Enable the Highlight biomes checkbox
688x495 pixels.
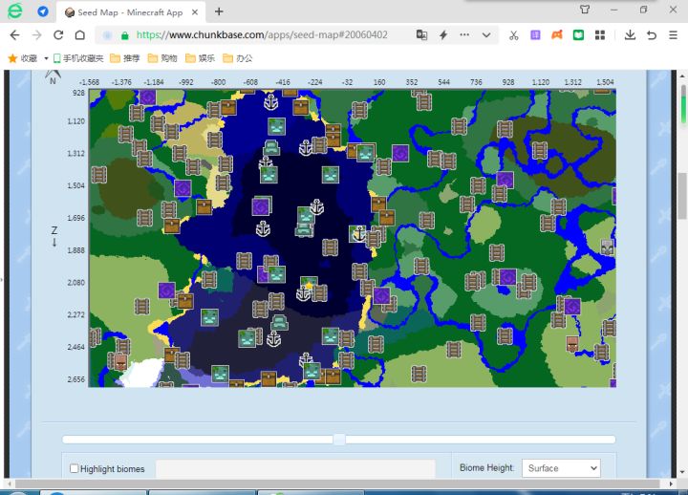click(75, 468)
